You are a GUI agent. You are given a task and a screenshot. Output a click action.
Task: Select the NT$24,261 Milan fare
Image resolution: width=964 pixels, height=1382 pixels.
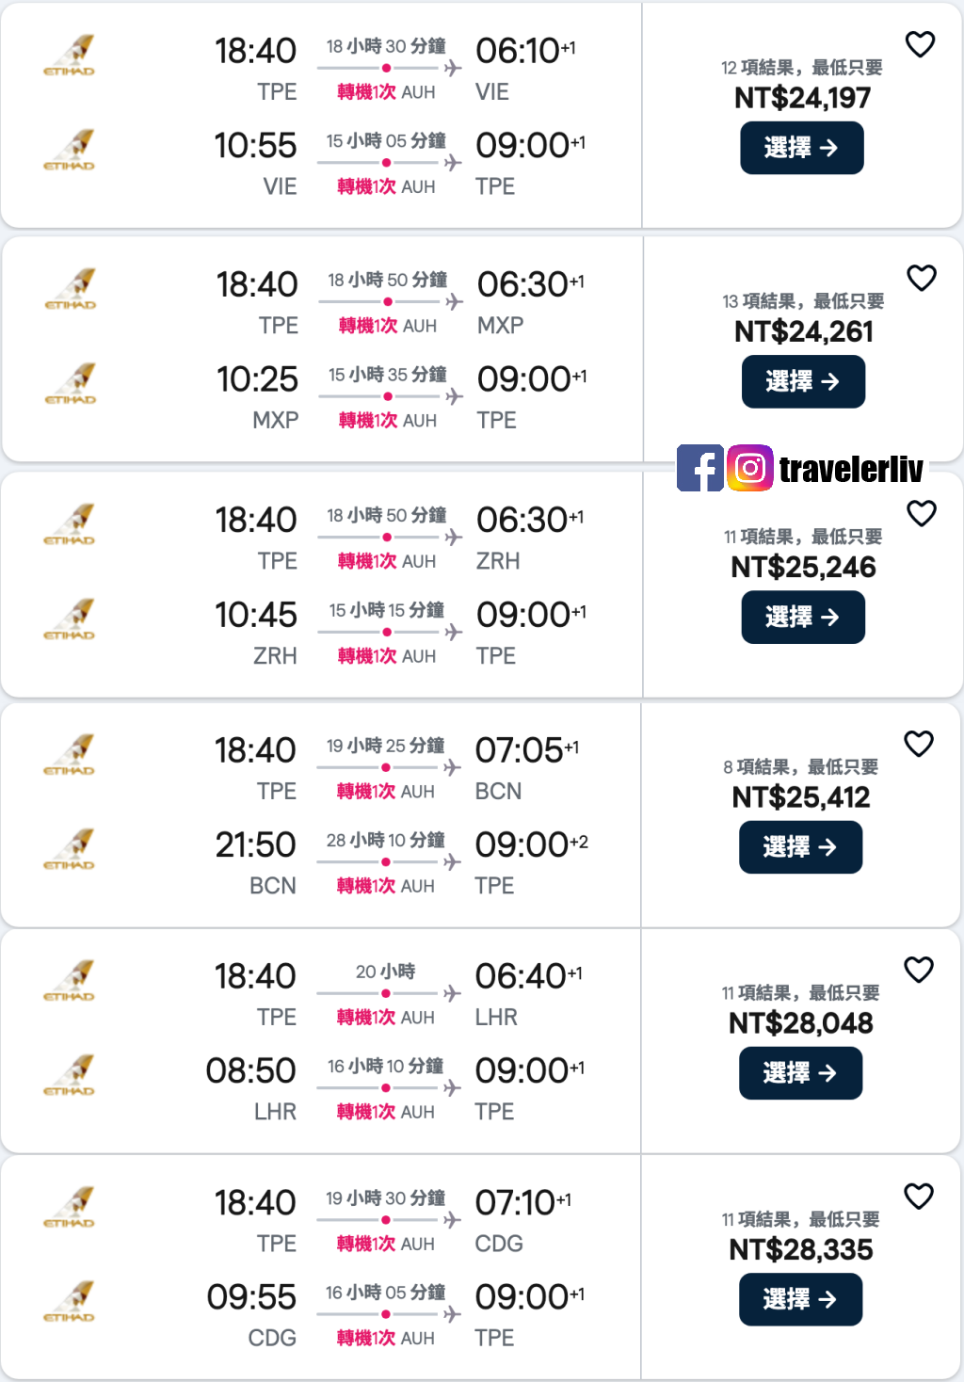[803, 381]
